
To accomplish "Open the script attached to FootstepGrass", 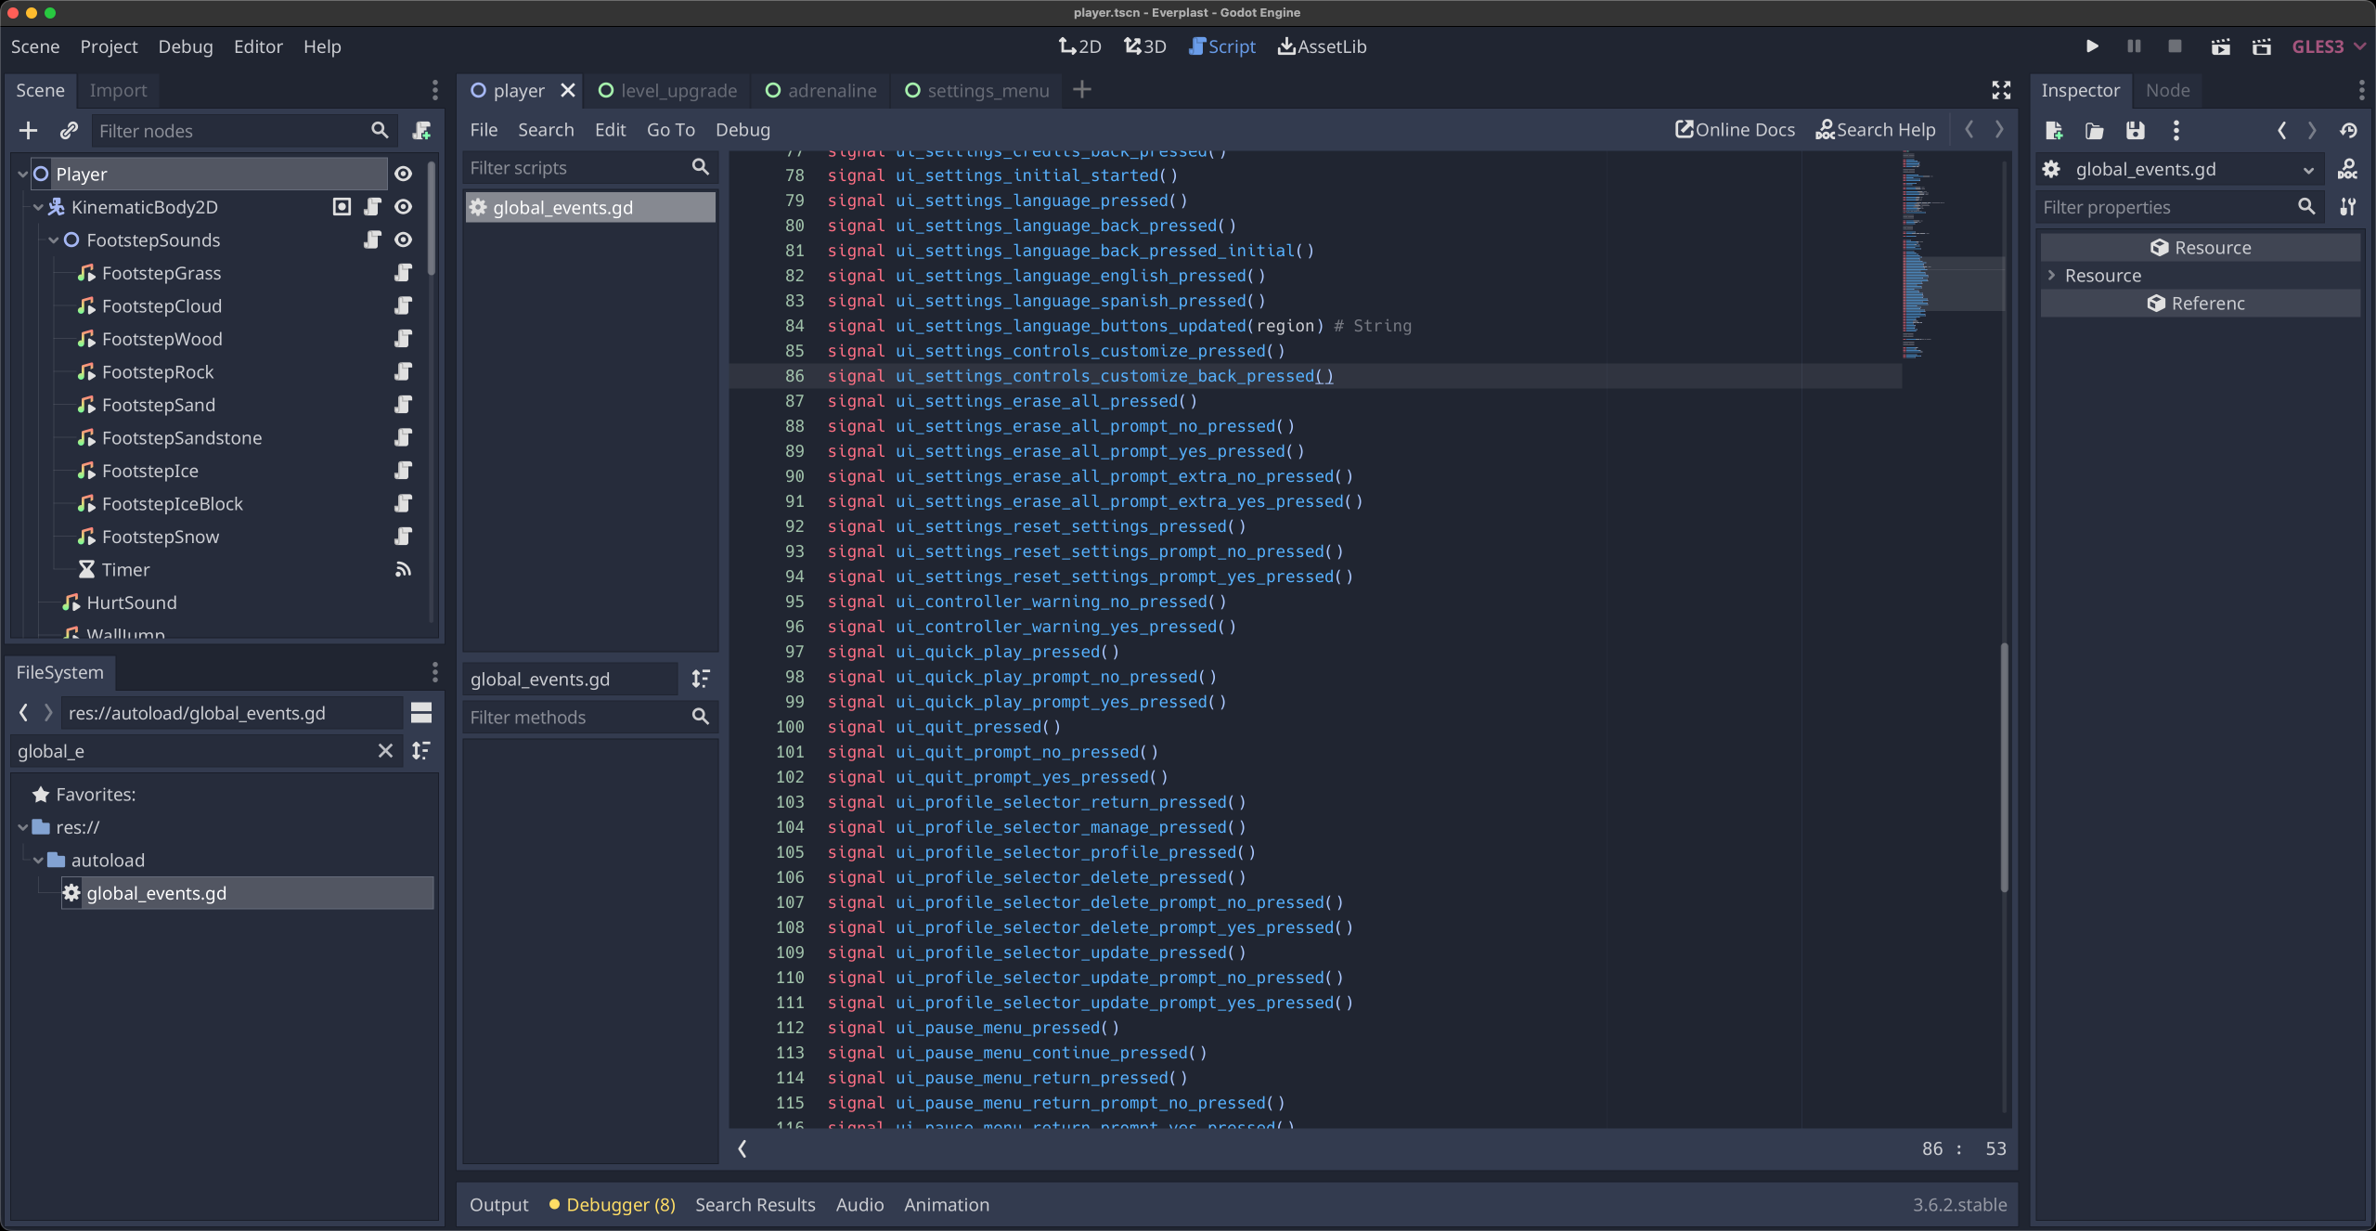I will click(403, 273).
